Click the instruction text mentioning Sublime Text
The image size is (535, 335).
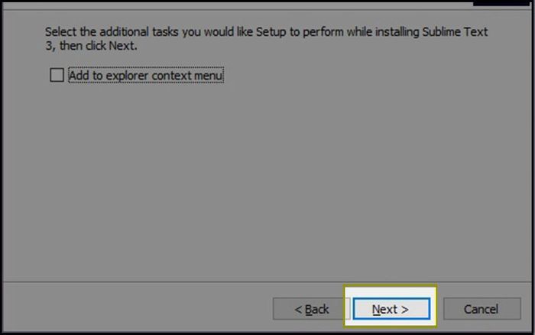tap(266, 38)
